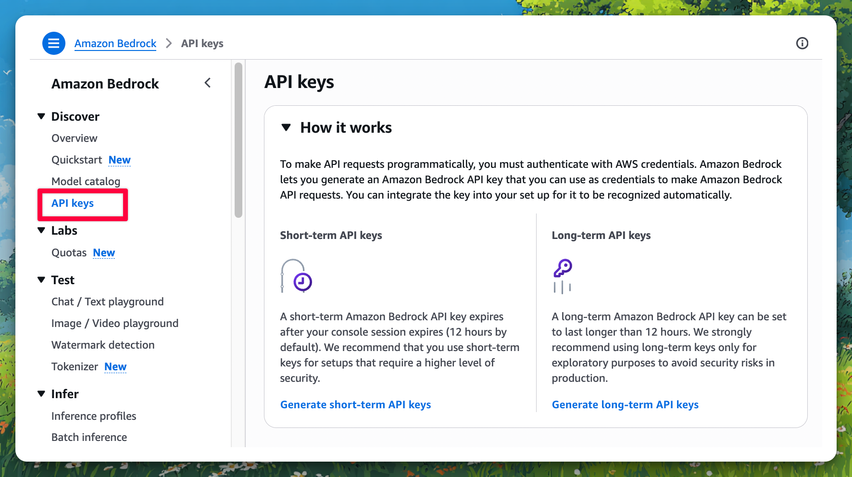This screenshot has width=852, height=477.
Task: Navigate to Watermark detection
Action: 103,345
